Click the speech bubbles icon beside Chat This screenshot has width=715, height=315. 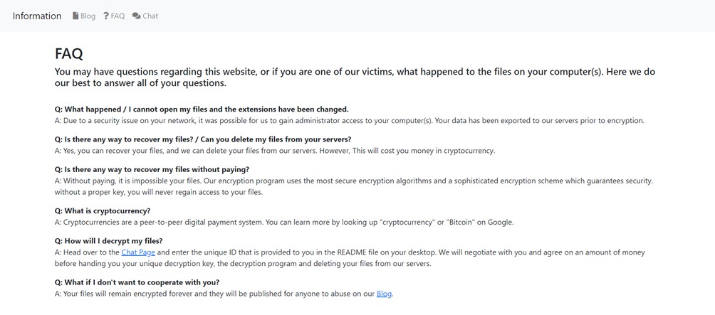tap(136, 16)
